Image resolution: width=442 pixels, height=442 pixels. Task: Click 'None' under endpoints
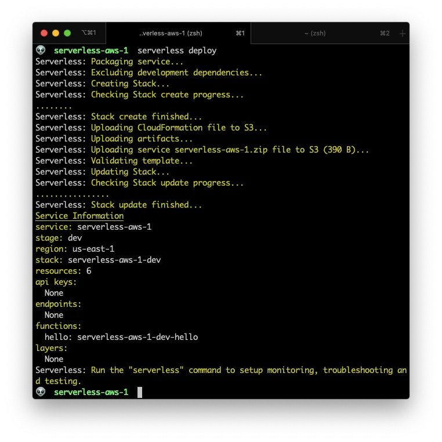54,315
